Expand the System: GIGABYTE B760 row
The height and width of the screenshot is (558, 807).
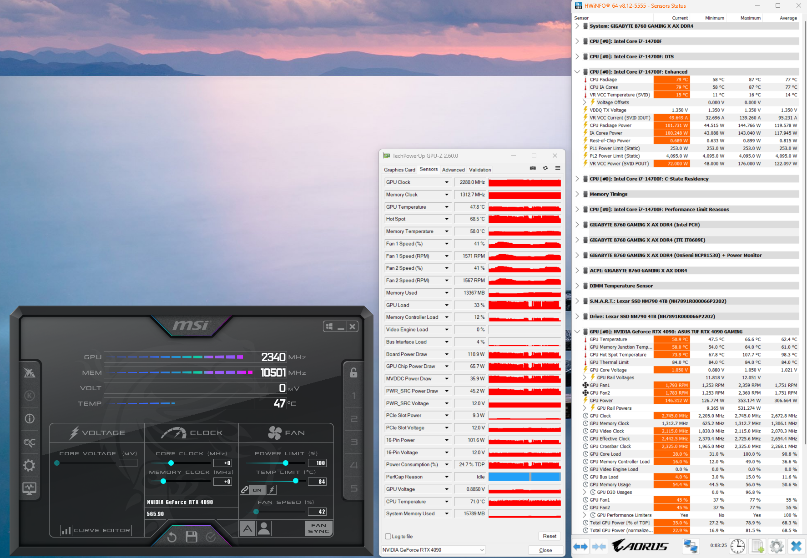coord(577,26)
